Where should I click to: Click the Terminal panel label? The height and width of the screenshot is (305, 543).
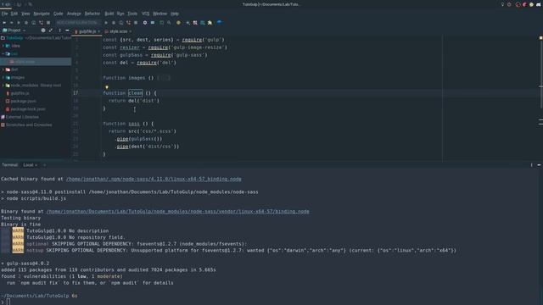9,165
